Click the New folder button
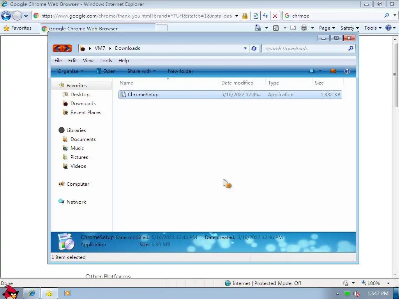Viewport: 399px width, 299px height. click(180, 71)
